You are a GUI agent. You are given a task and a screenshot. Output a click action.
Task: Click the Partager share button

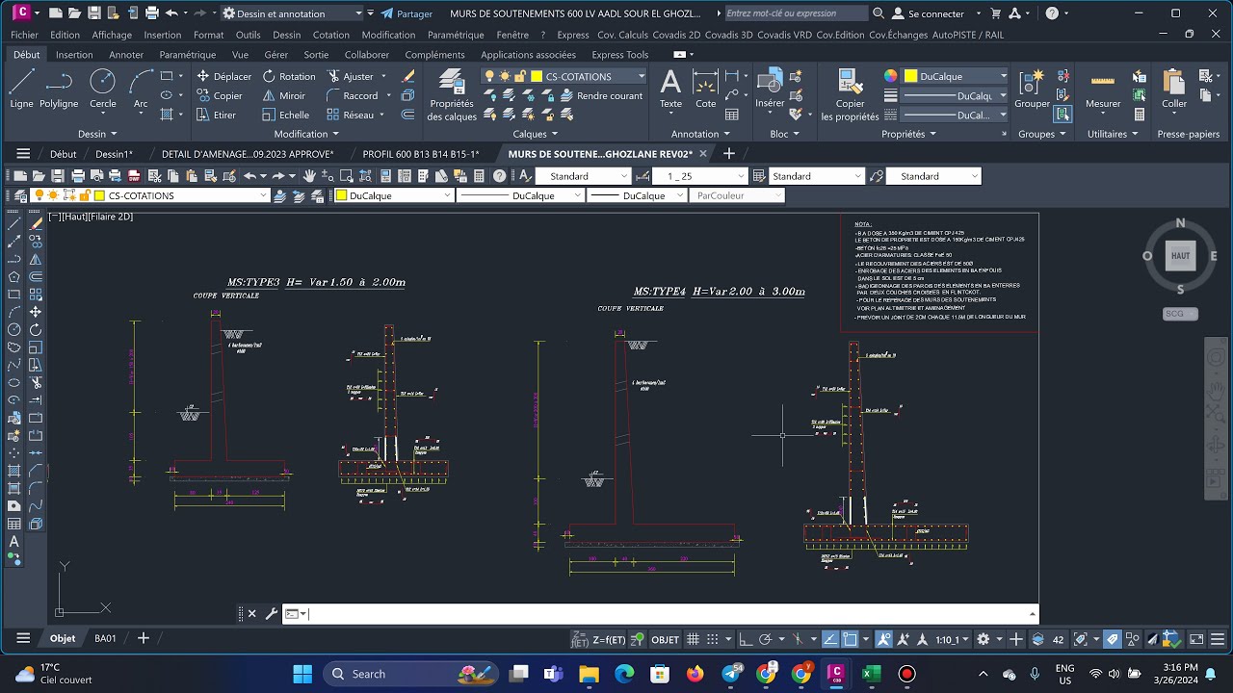[407, 13]
